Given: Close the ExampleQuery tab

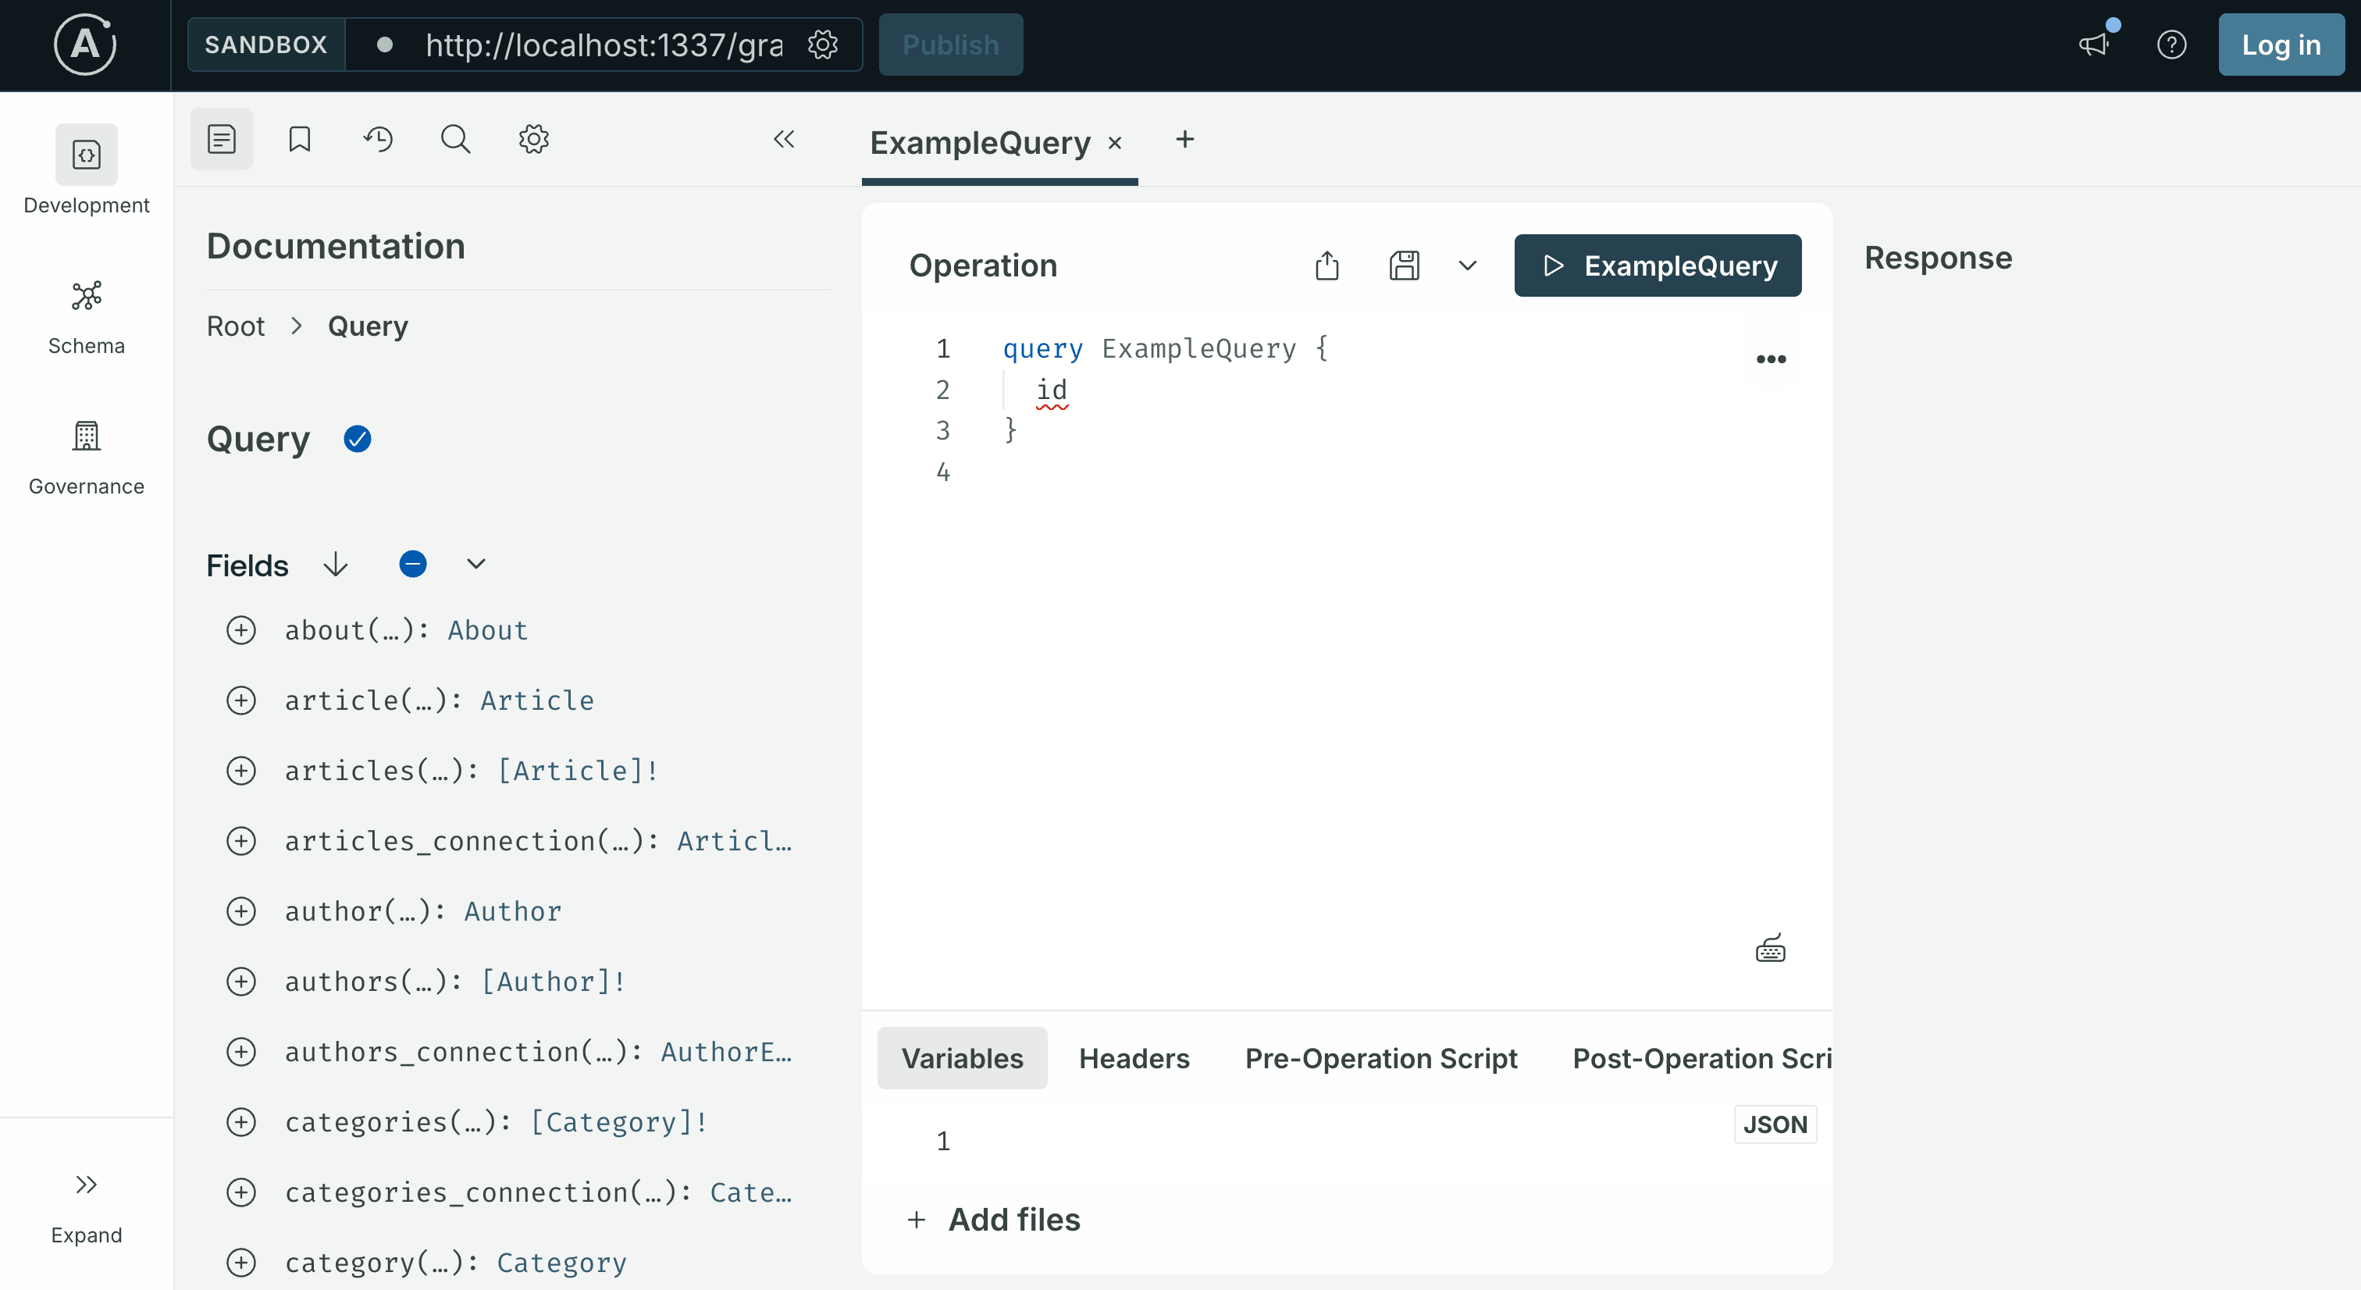Looking at the screenshot, I should pyautogui.click(x=1114, y=143).
